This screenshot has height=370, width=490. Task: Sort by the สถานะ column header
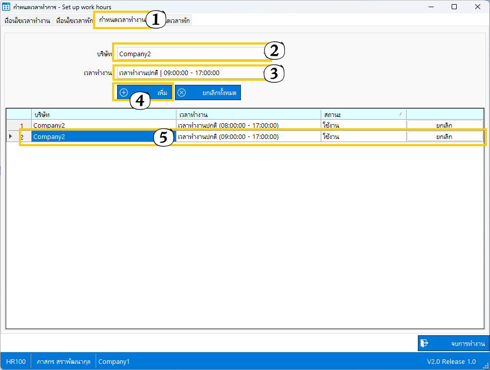tap(363, 114)
